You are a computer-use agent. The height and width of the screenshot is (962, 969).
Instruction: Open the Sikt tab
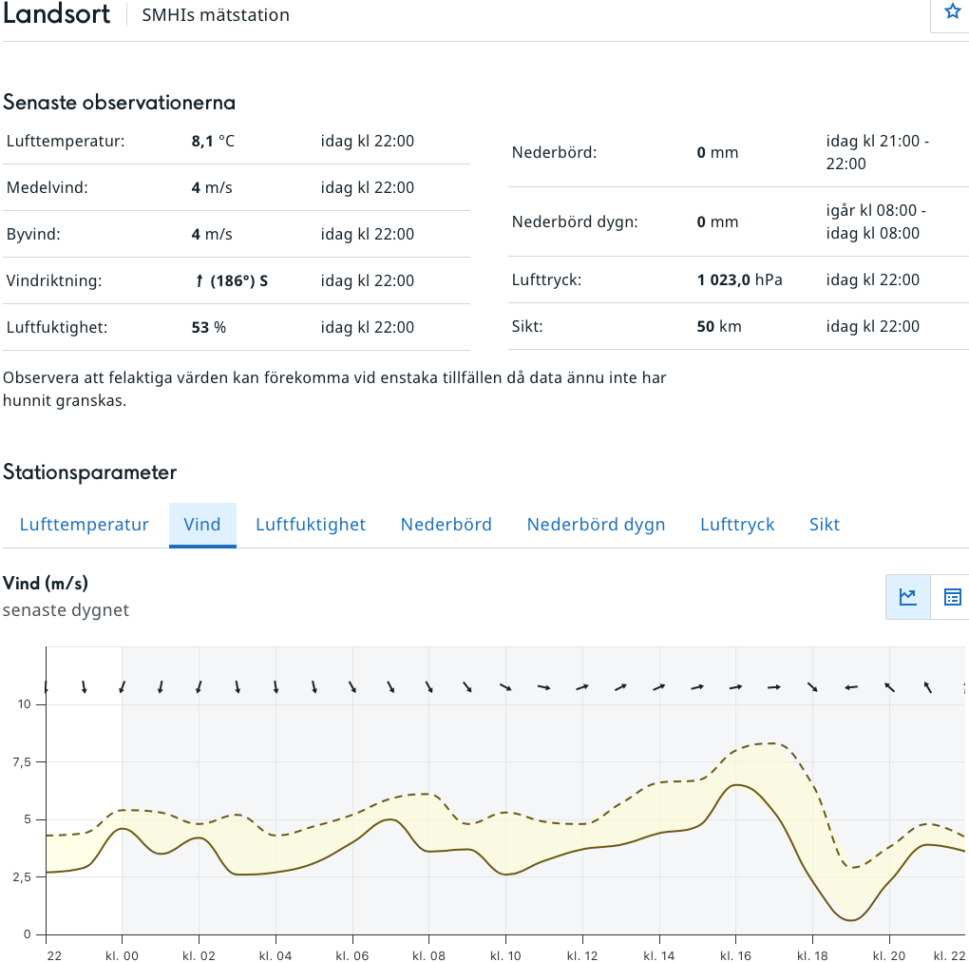click(825, 525)
